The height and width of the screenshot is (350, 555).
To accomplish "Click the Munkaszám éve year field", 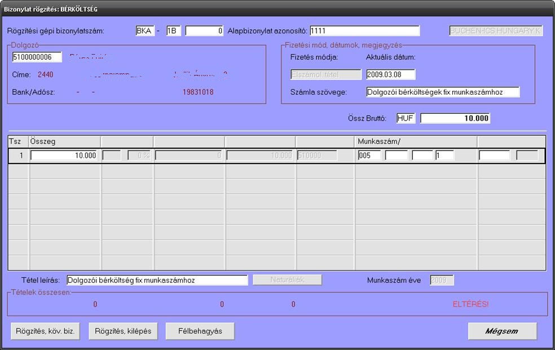I will click(x=442, y=280).
